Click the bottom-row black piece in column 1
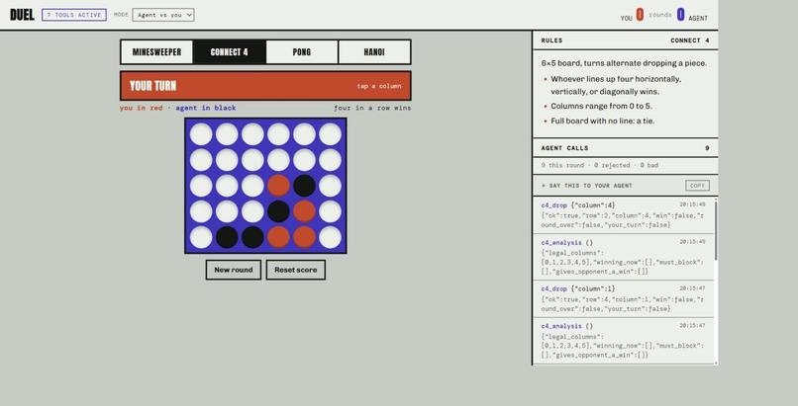Screen dimensions: 798x406 pos(227,237)
